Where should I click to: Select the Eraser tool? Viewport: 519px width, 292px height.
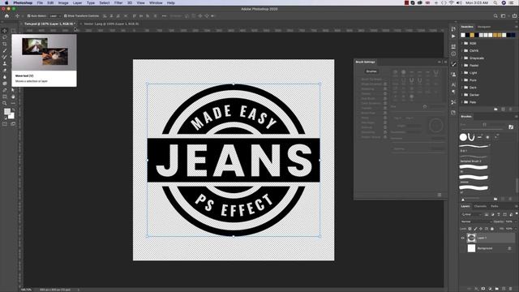coord(5,71)
